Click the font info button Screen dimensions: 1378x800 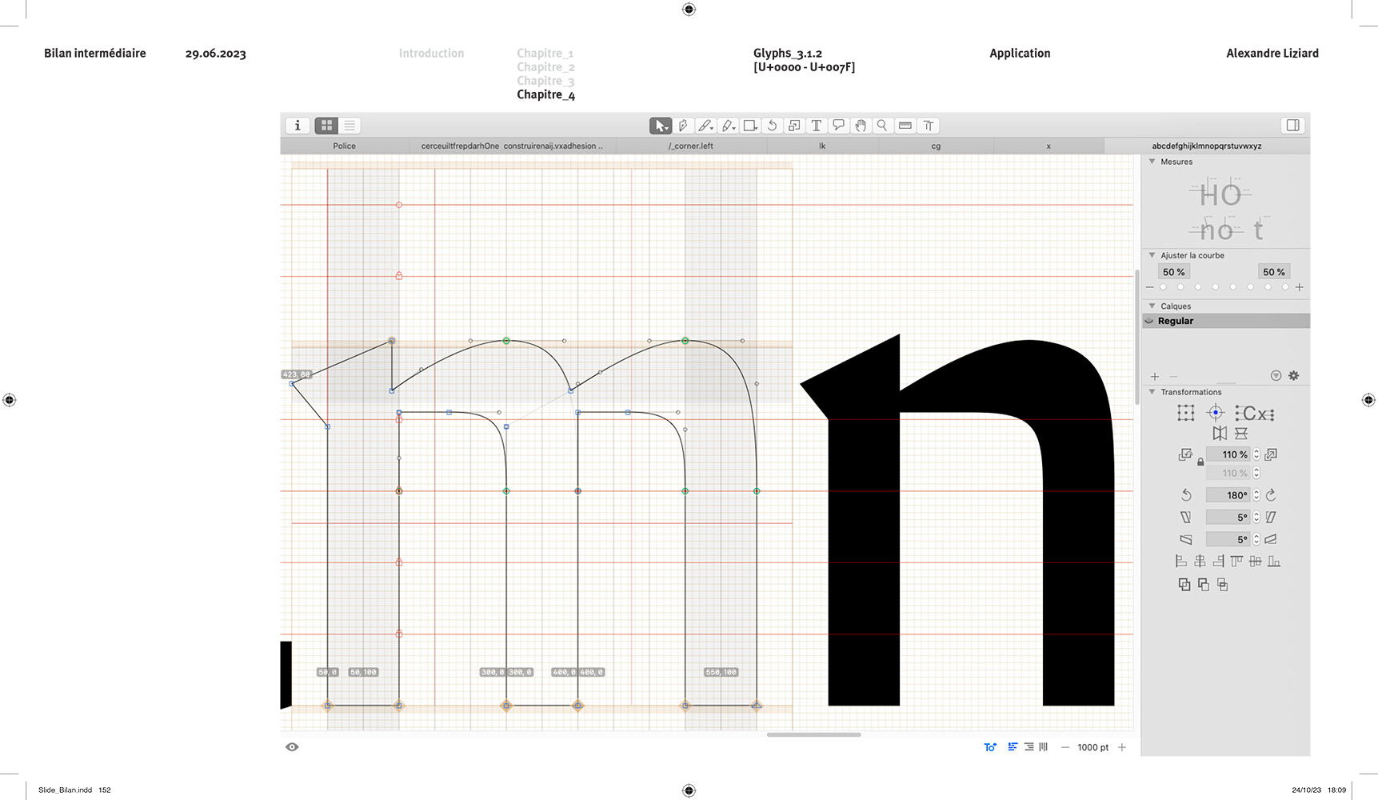click(x=298, y=126)
